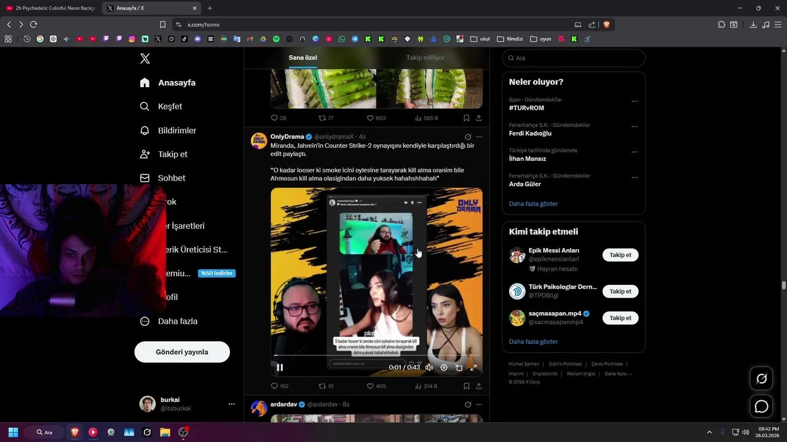Click the Ara search field on X
Screen dimensions: 787x442
point(574,58)
